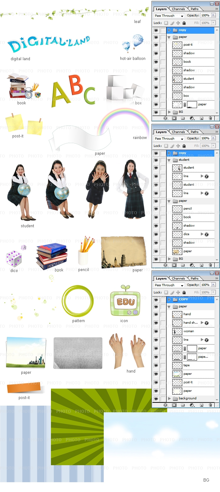
Task: Open Opacity slider arrow in dice-layer panel
Action: tap(214, 138)
